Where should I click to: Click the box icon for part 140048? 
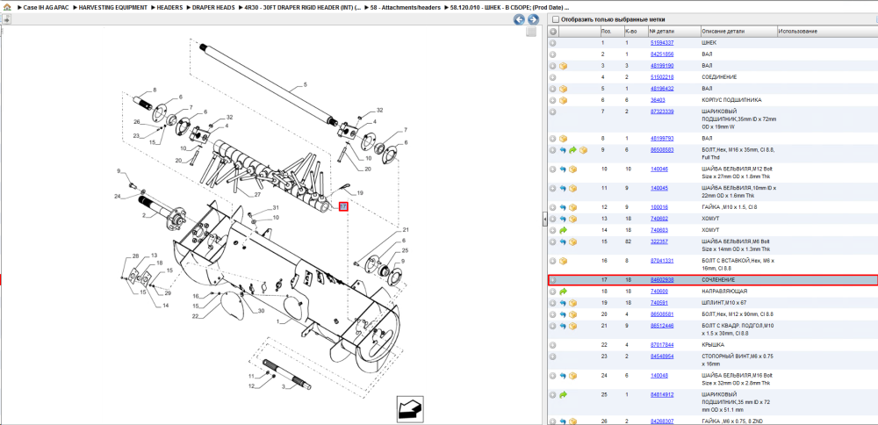point(572,376)
